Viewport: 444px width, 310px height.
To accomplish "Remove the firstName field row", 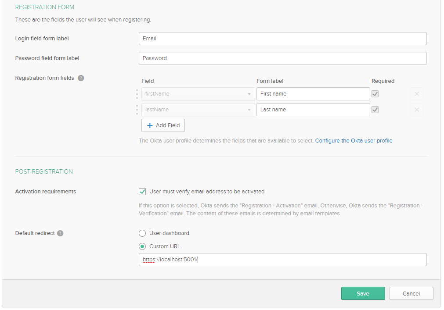I will pyautogui.click(x=417, y=94).
